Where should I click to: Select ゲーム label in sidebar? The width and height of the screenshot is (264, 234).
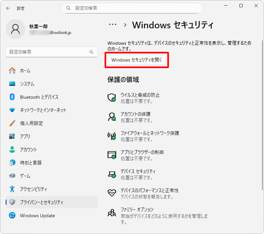pyautogui.click(x=25, y=176)
